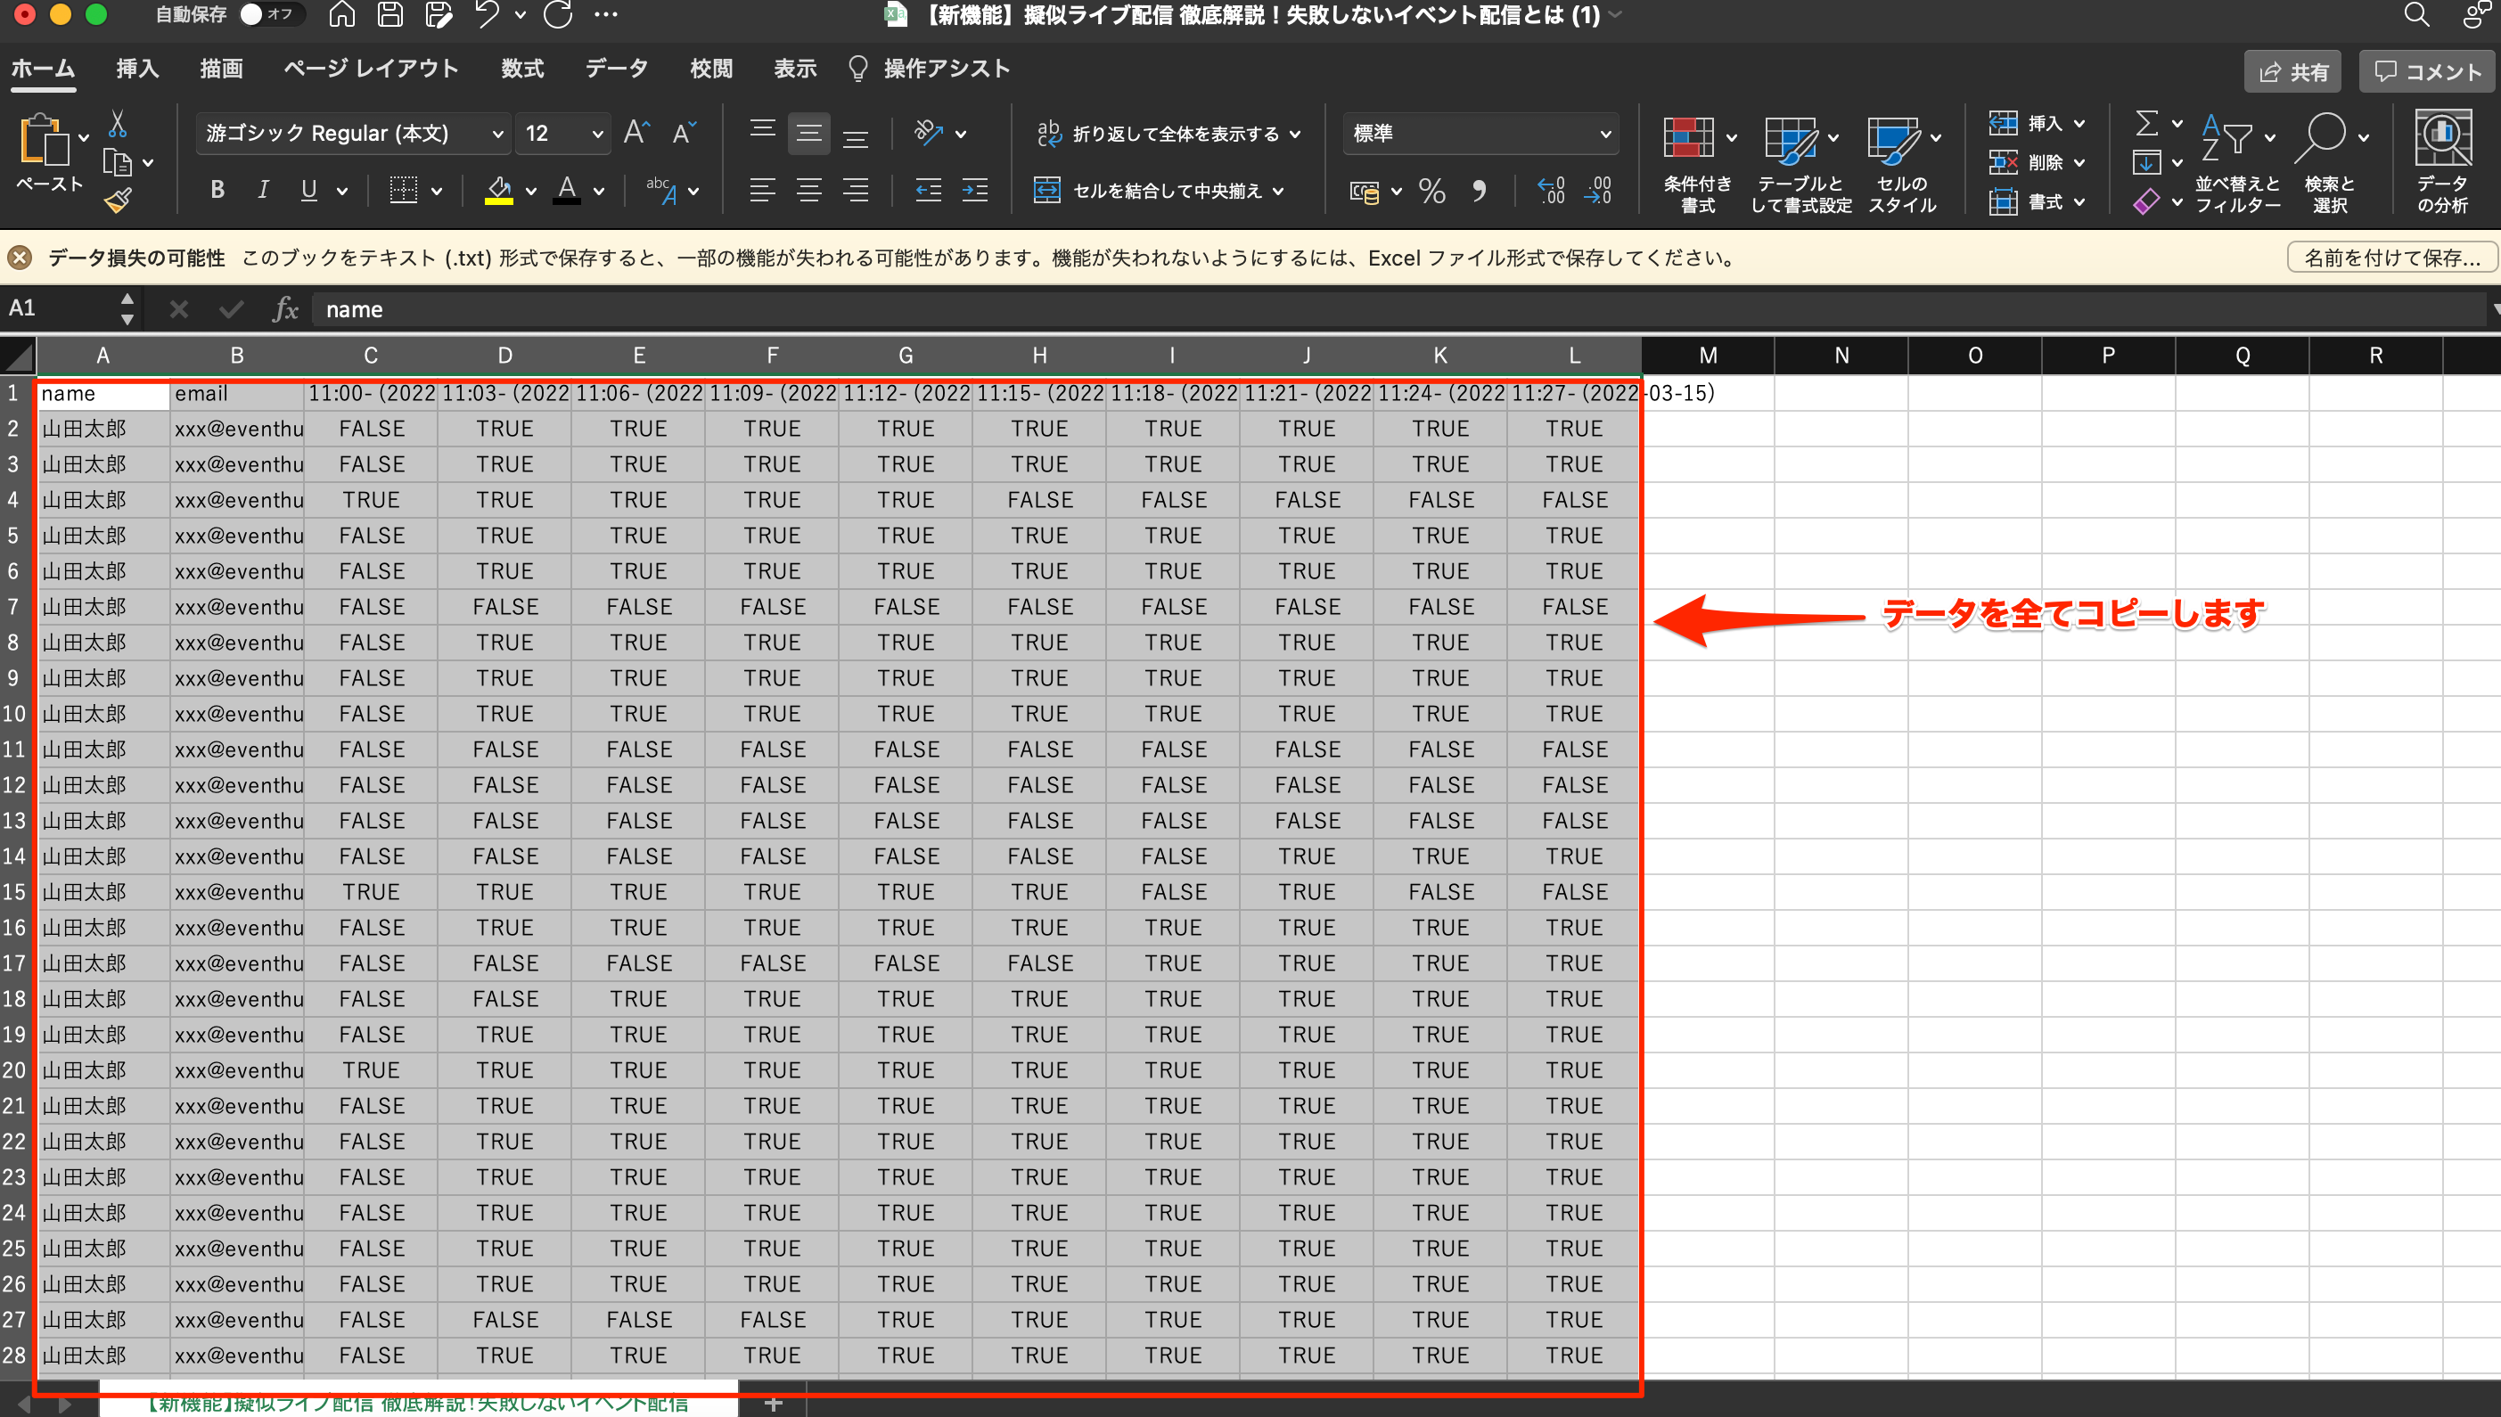This screenshot has width=2501, height=1417.
Task: Expand the fill color dropdown arrow
Action: point(530,191)
